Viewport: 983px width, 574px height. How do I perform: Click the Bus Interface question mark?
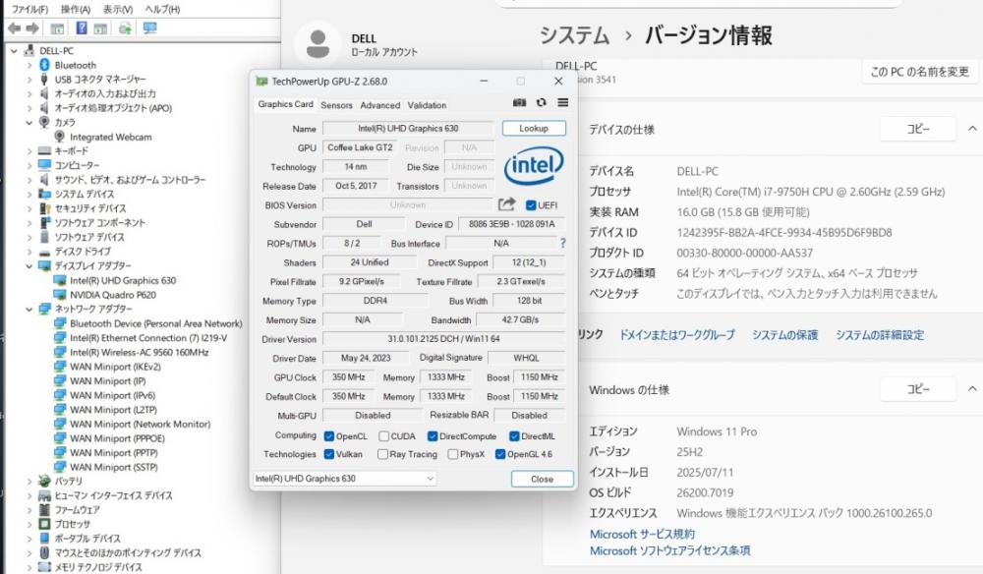(x=563, y=243)
